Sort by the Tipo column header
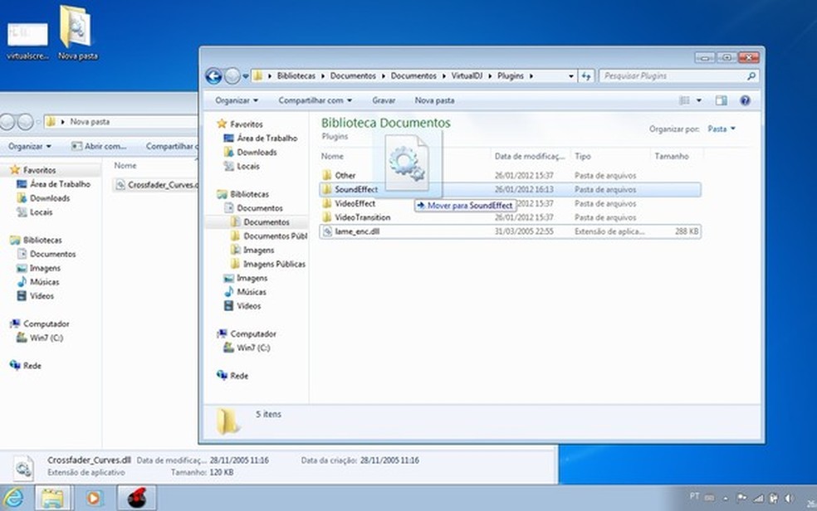The image size is (817, 511). tap(583, 156)
